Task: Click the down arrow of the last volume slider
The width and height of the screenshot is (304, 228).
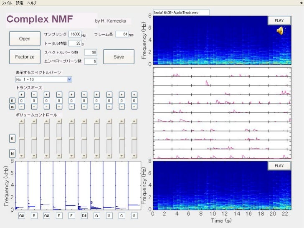Action: coord(134,155)
